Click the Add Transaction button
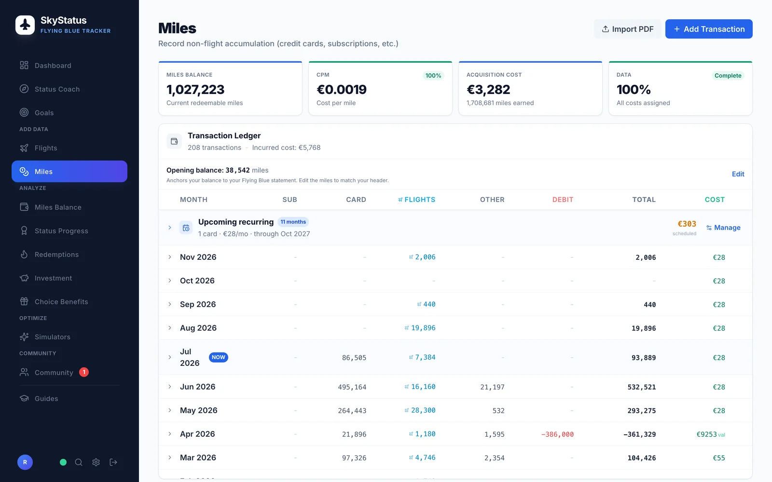772x482 pixels. 709,29
